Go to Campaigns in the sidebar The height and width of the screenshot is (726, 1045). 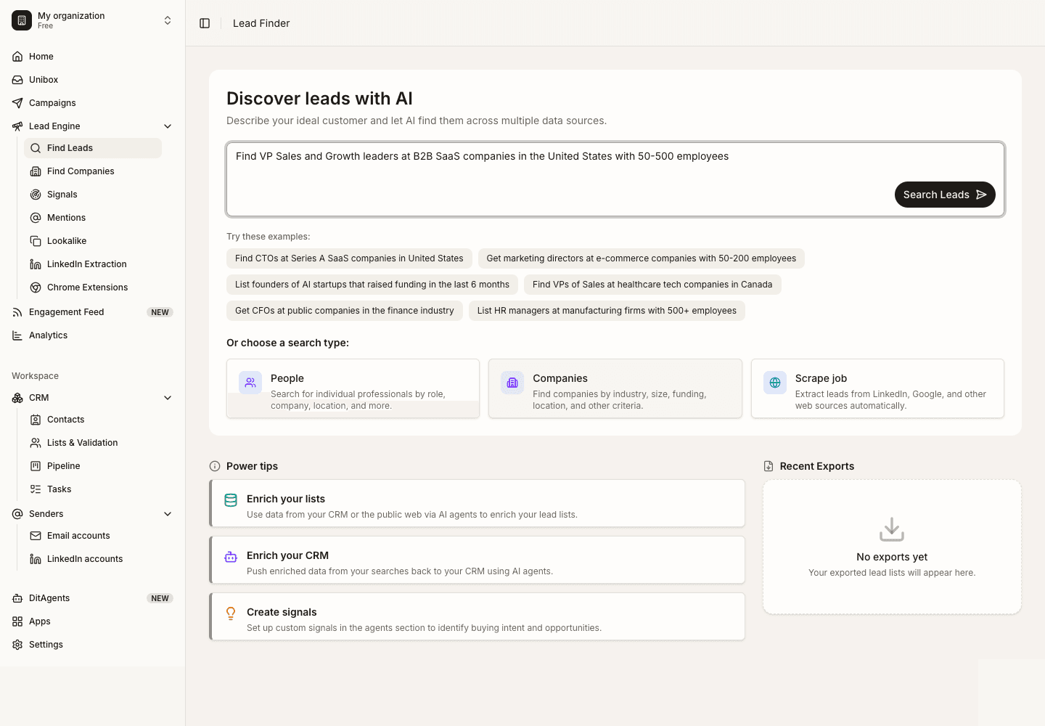click(92, 103)
